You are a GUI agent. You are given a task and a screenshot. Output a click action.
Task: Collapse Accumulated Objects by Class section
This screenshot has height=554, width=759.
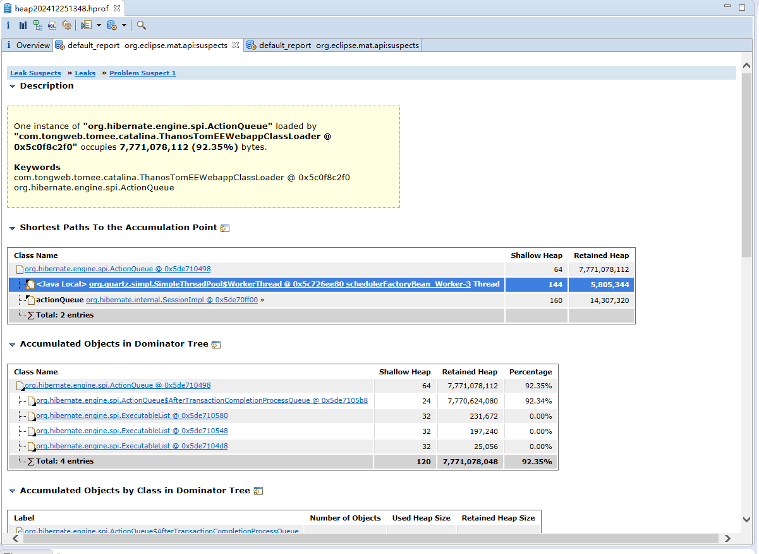point(12,491)
